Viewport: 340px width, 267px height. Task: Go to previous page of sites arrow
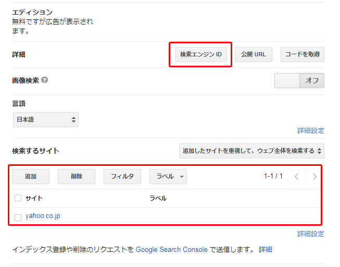tap(297, 176)
